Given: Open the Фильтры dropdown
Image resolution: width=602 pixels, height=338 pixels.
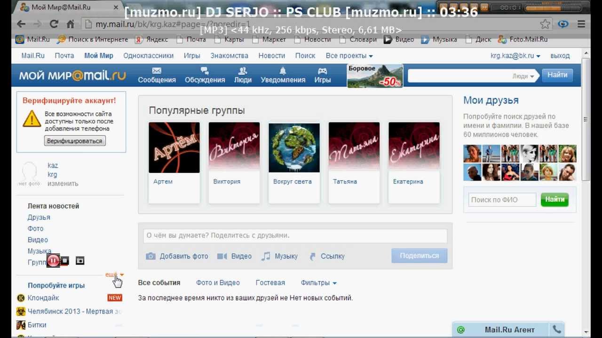Looking at the screenshot, I should [318, 283].
